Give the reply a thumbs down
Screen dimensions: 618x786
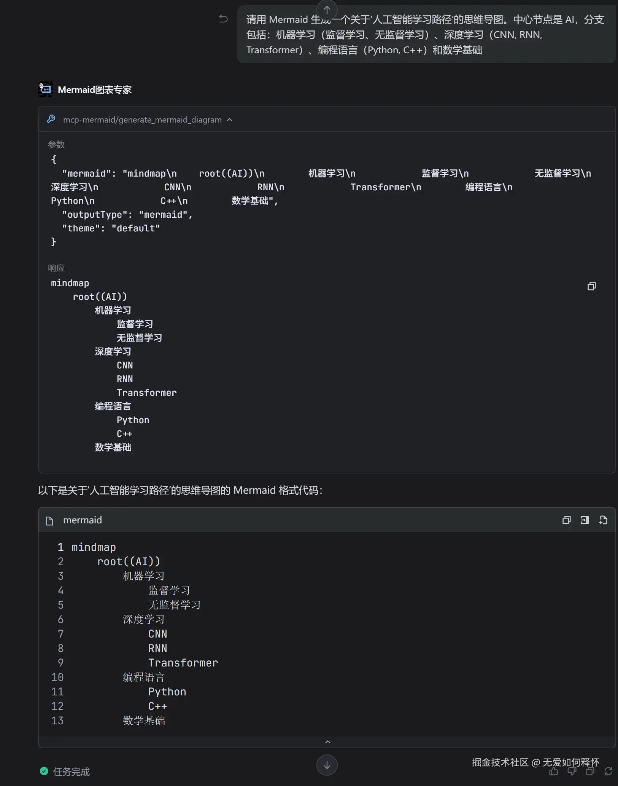[572, 771]
